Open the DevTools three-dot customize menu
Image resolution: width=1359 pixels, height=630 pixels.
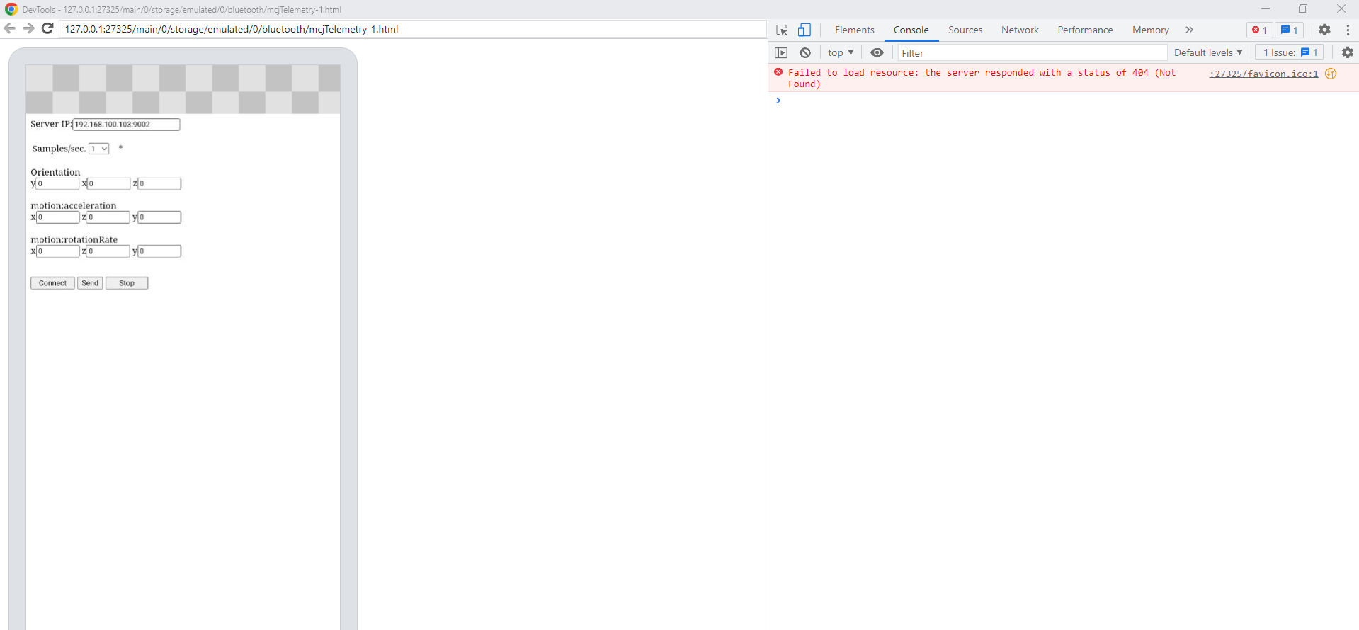tap(1348, 30)
